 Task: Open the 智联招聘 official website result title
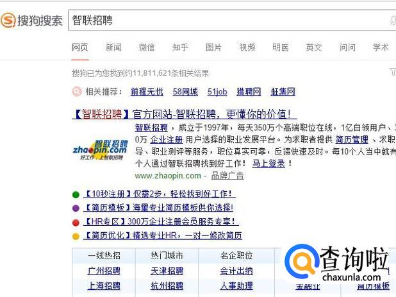pyautogui.click(x=185, y=114)
